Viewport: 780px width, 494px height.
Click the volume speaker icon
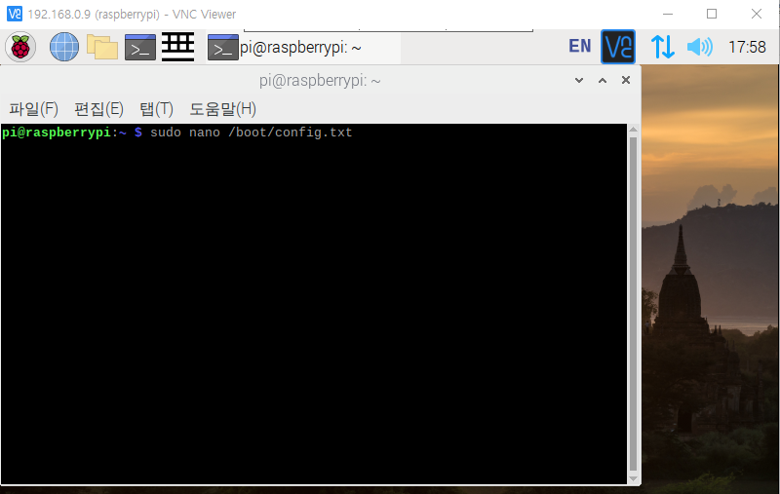click(x=699, y=47)
